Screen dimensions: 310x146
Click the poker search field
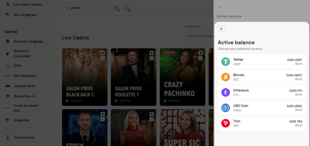tap(86, 8)
